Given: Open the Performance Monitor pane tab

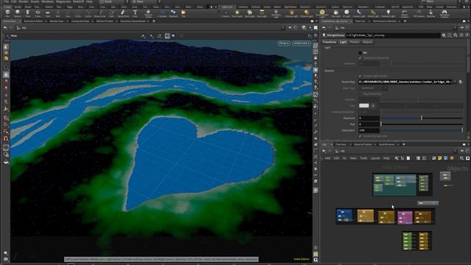Looking at the screenshot, I should point(385,21).
